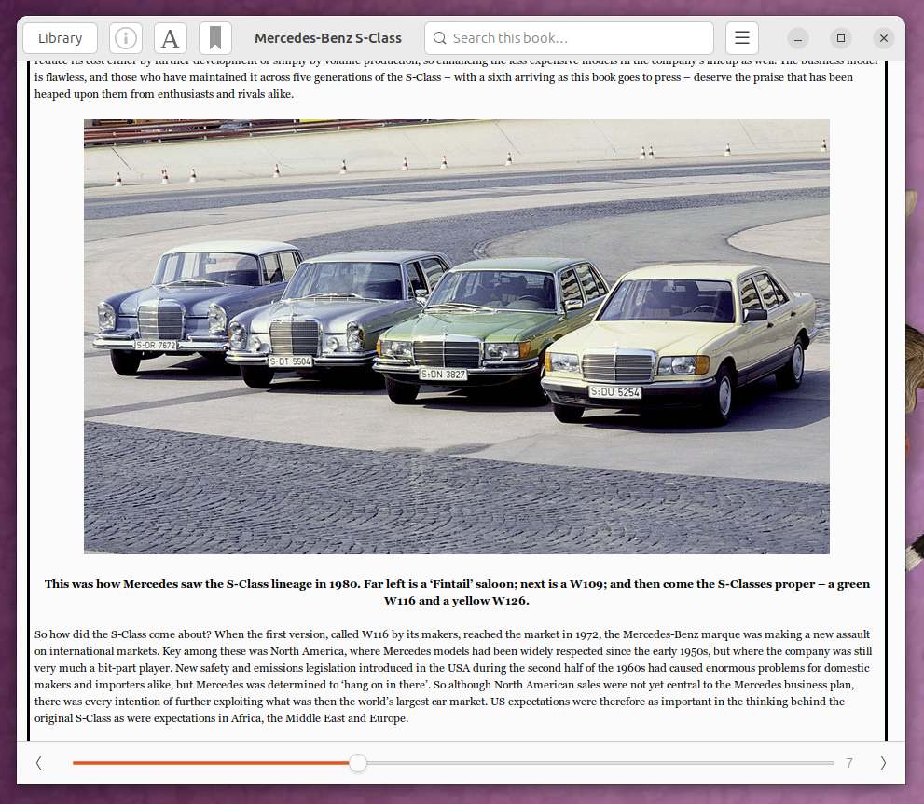Close the Mercedes-Benz S-Class book window
Image resolution: width=924 pixels, height=804 pixels.
(884, 38)
